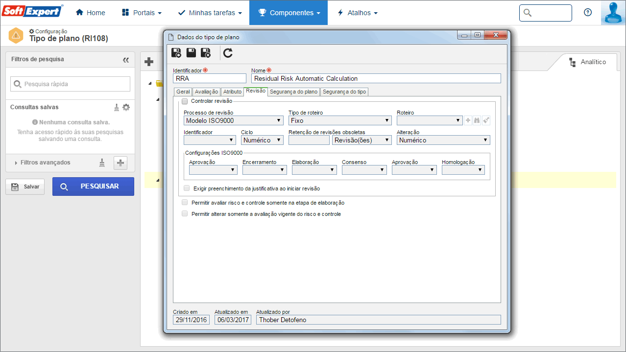Screen dimensions: 626x352
Task: Toggle Permitir alterar somente a avaliação vigente checkbox
Action: pyautogui.click(x=185, y=213)
